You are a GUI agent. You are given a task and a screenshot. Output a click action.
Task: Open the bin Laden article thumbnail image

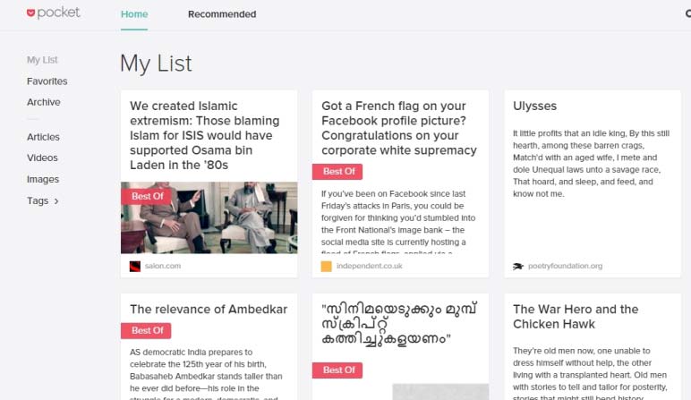pos(209,217)
